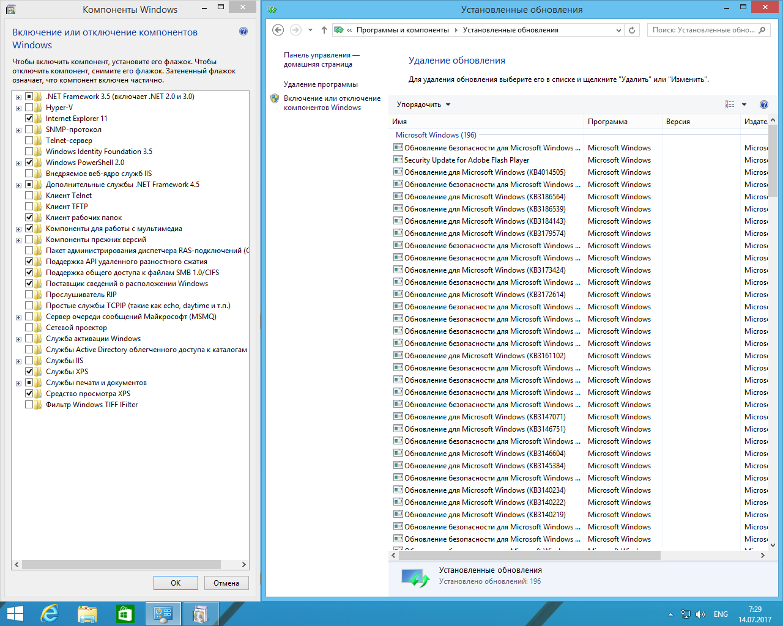
Task: Open the view options dropdown arrow
Action: click(744, 105)
